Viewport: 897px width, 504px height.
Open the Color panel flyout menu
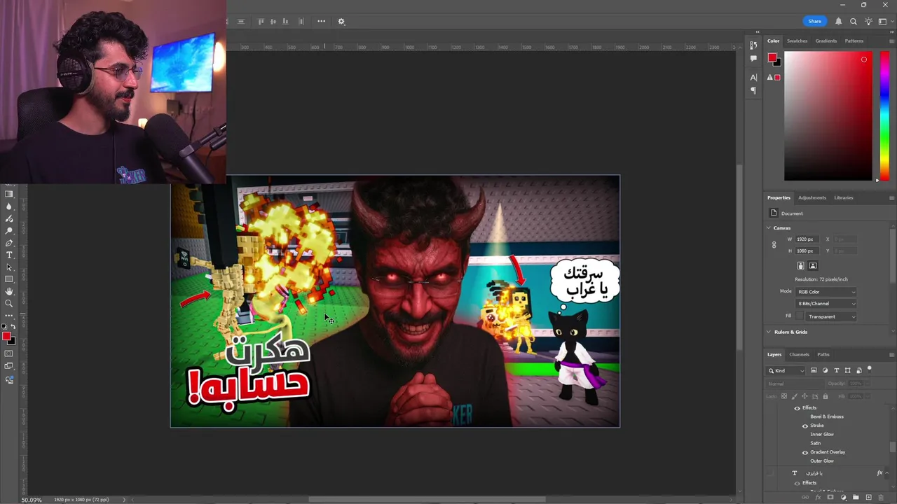891,41
